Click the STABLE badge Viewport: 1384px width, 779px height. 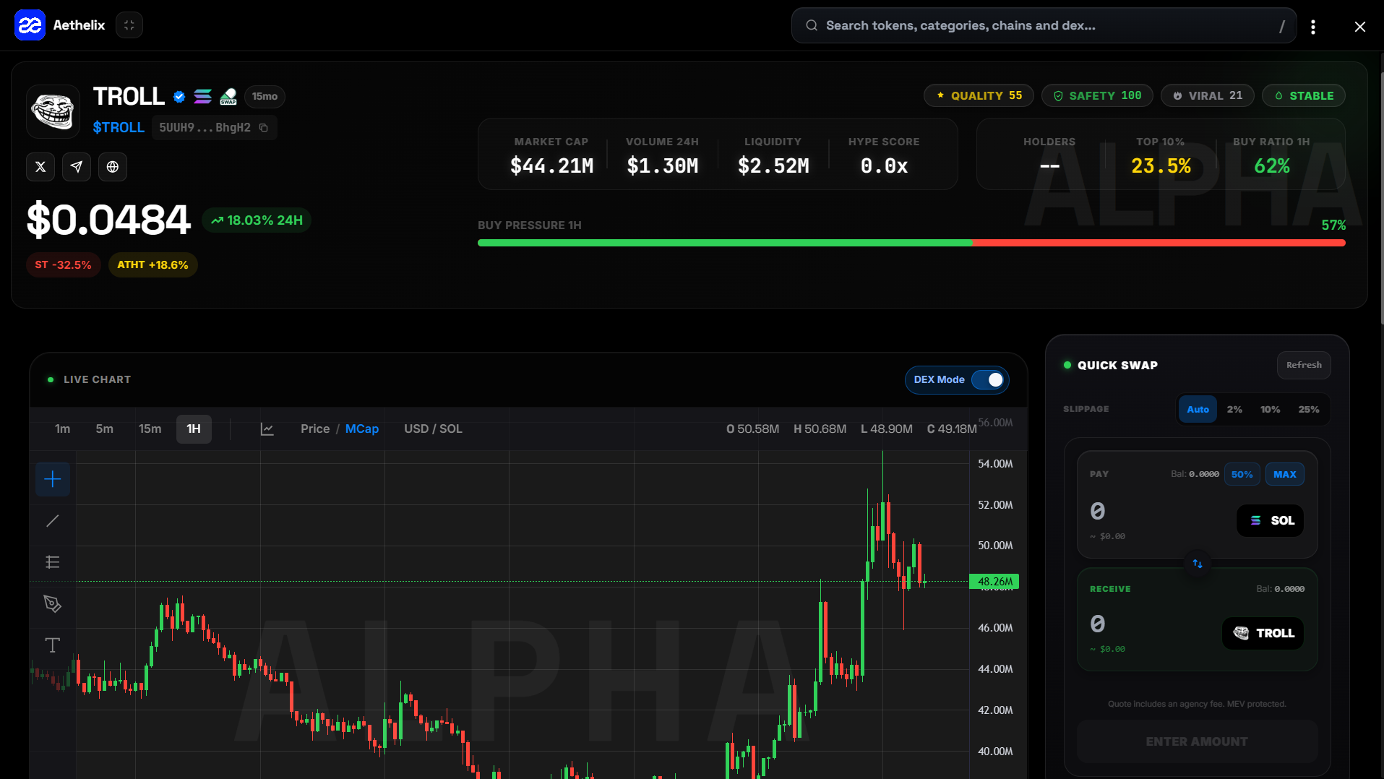(x=1304, y=95)
